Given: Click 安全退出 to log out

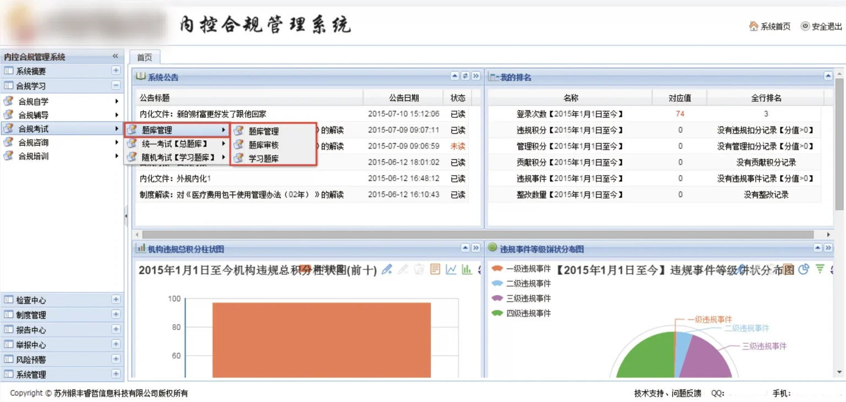Looking at the screenshot, I should tap(822, 26).
